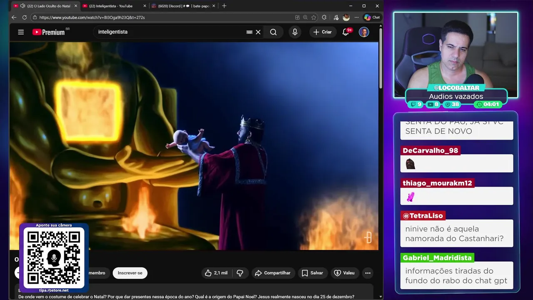Save video with Salvar button

click(312, 273)
